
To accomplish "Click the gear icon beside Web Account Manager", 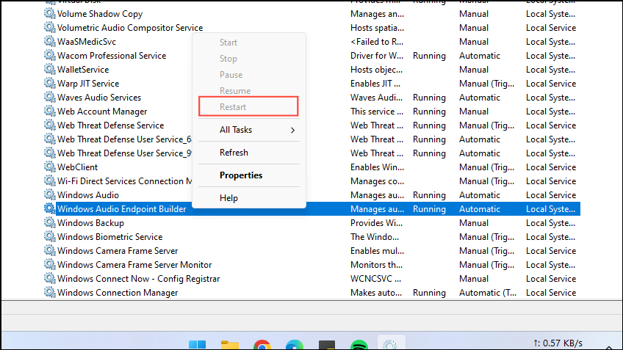I will pyautogui.click(x=49, y=111).
